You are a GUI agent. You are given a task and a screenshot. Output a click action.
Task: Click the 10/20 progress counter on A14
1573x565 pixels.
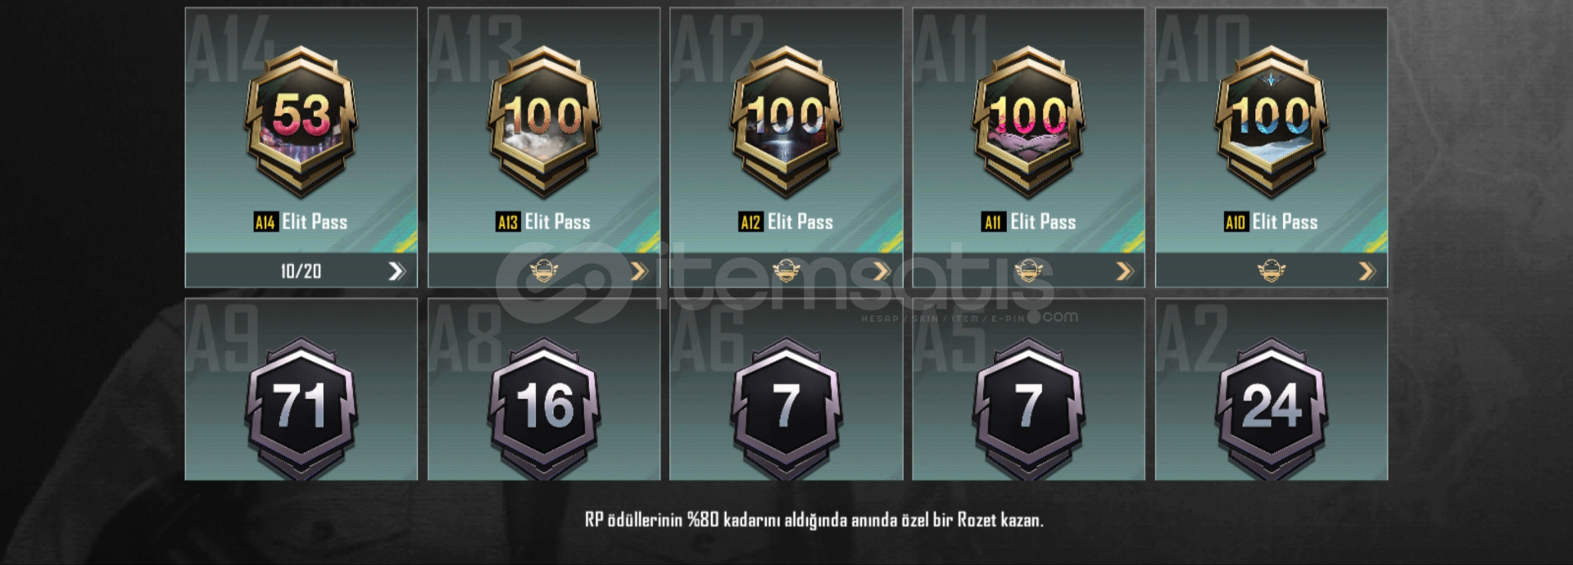click(301, 271)
